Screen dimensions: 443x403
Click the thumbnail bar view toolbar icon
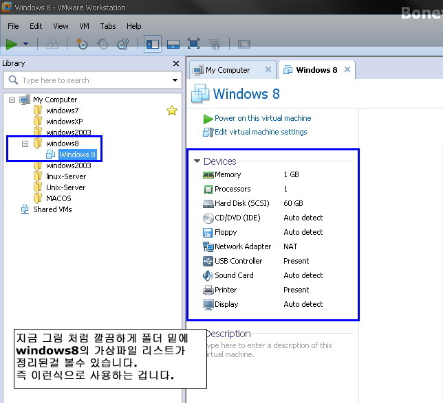click(173, 44)
